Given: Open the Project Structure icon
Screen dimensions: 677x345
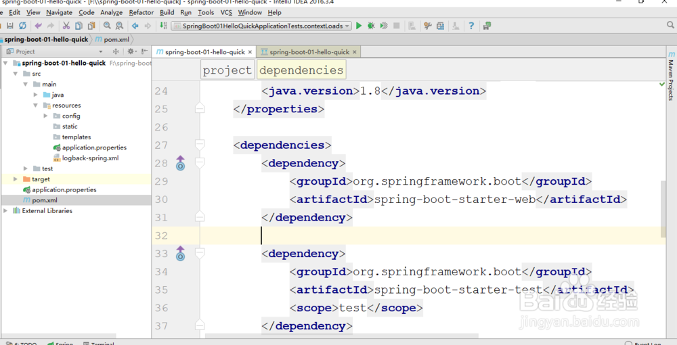Looking at the screenshot, I should tap(440, 26).
